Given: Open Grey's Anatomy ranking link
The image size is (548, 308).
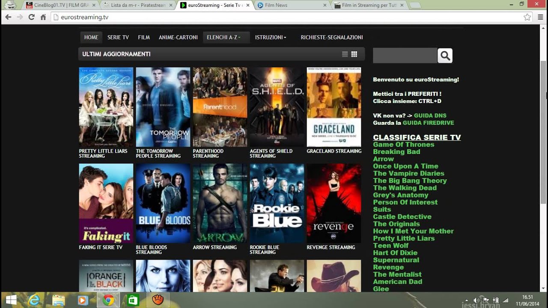Looking at the screenshot, I should (x=400, y=195).
